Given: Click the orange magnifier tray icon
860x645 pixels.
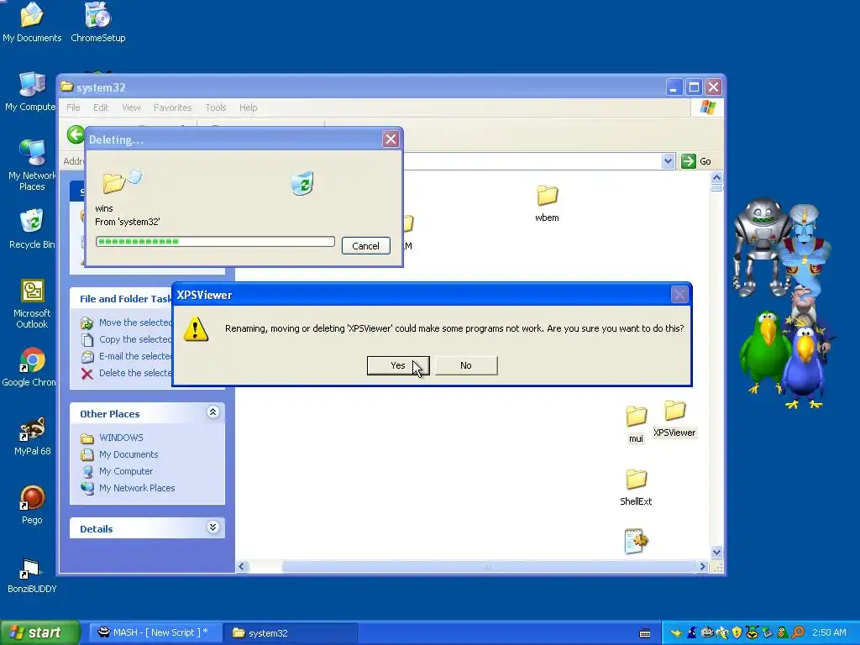Looking at the screenshot, I should 798,632.
